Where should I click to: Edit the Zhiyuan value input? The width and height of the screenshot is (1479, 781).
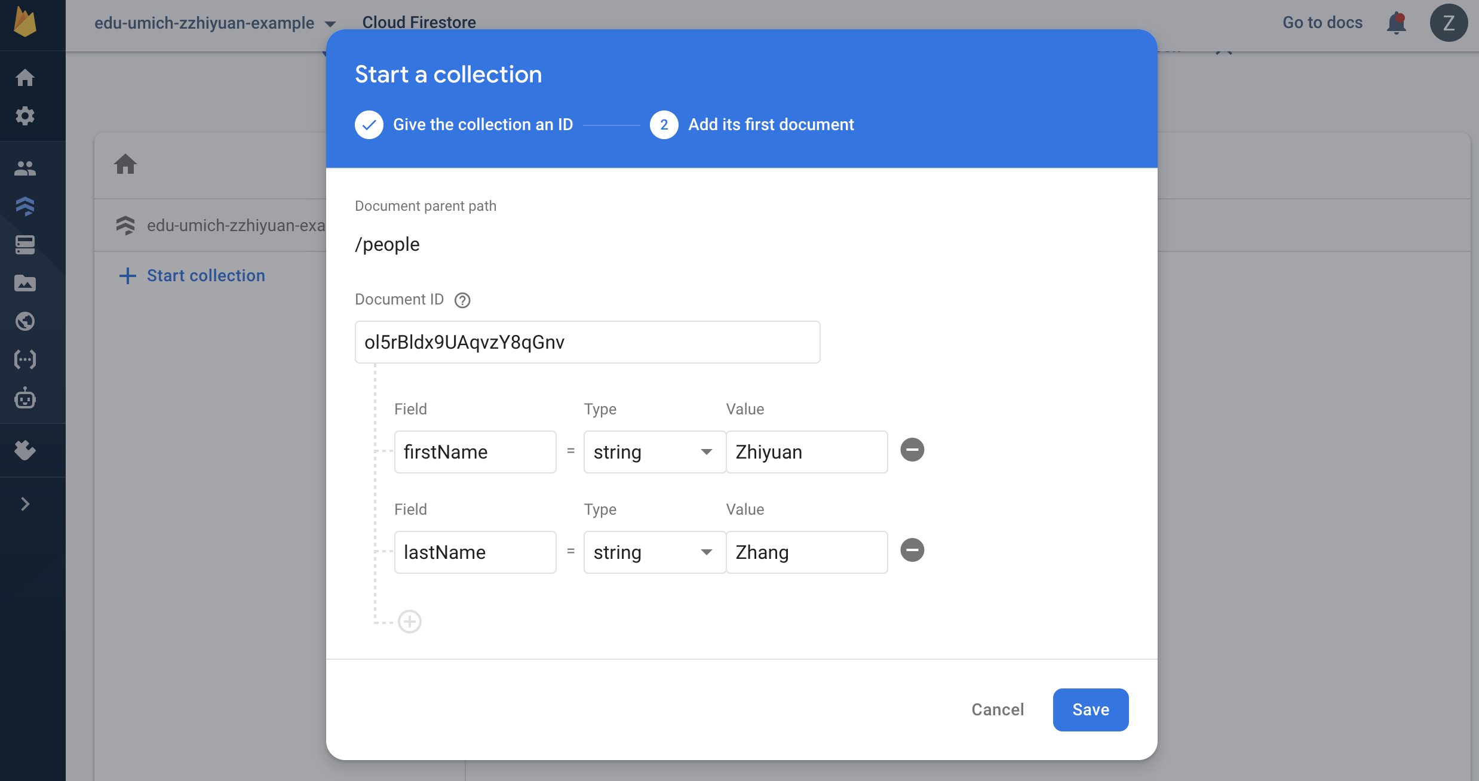point(807,452)
